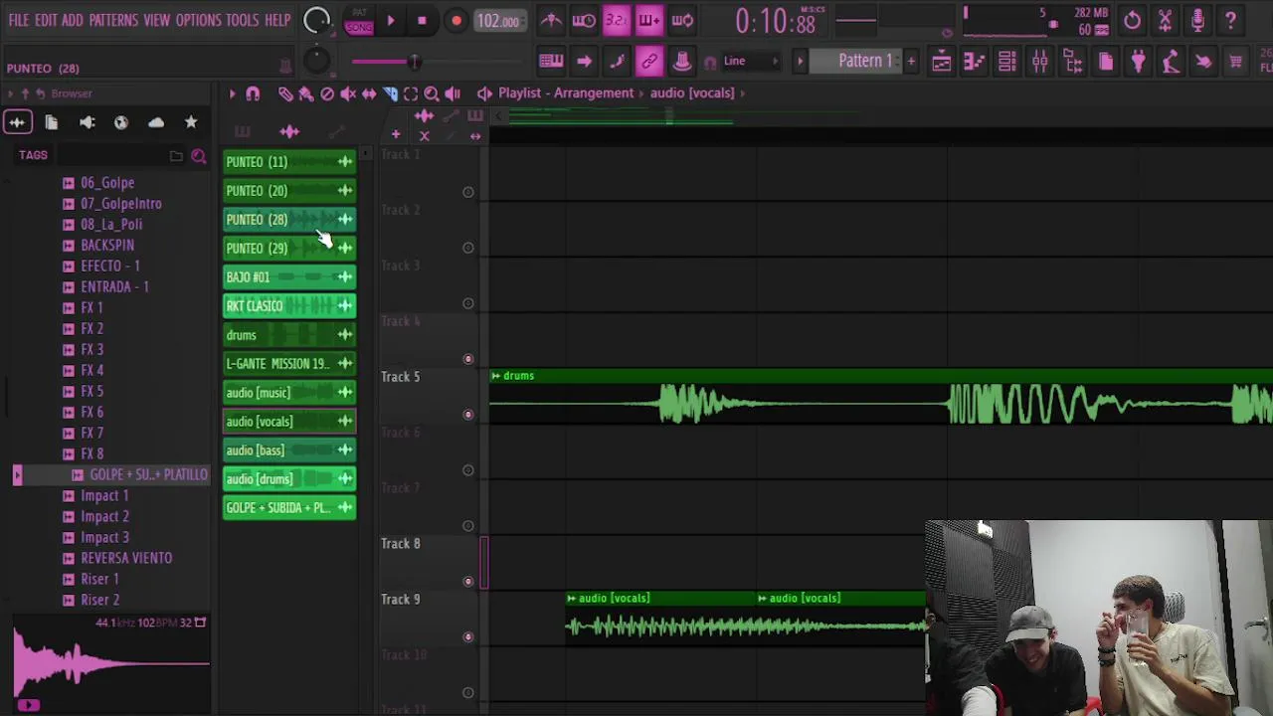Open the Playlist options arrow menu
This screenshot has height=716, width=1273.
pos(233,93)
